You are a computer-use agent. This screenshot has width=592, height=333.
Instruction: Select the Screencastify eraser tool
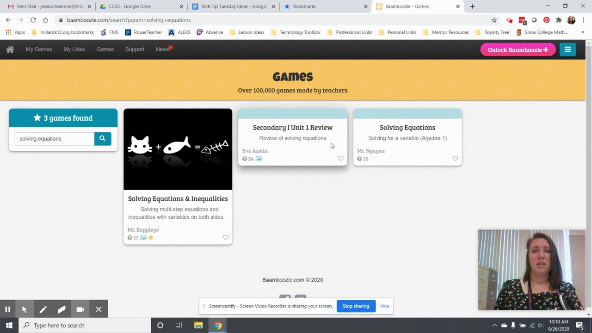pyautogui.click(x=62, y=309)
